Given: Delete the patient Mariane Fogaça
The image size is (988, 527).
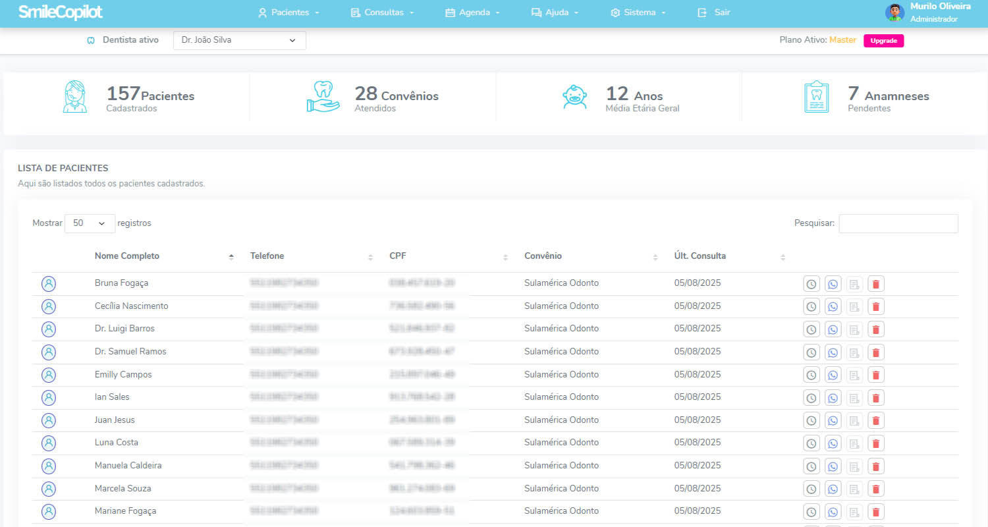Looking at the screenshot, I should coord(876,511).
